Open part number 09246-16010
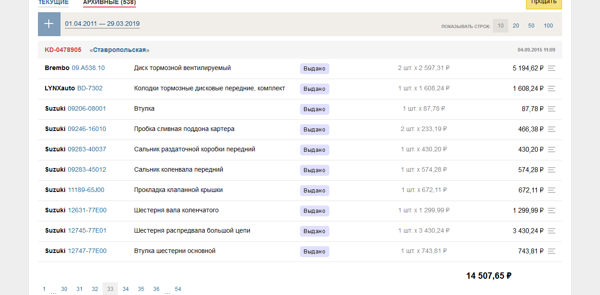Screen dimensions: 600x295 pyautogui.click(x=87, y=129)
